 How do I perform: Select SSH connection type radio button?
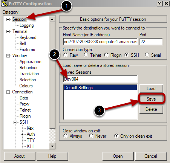tap(127, 55)
